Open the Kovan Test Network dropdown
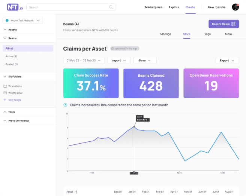This screenshot has width=246, height=196. [x=23, y=21]
